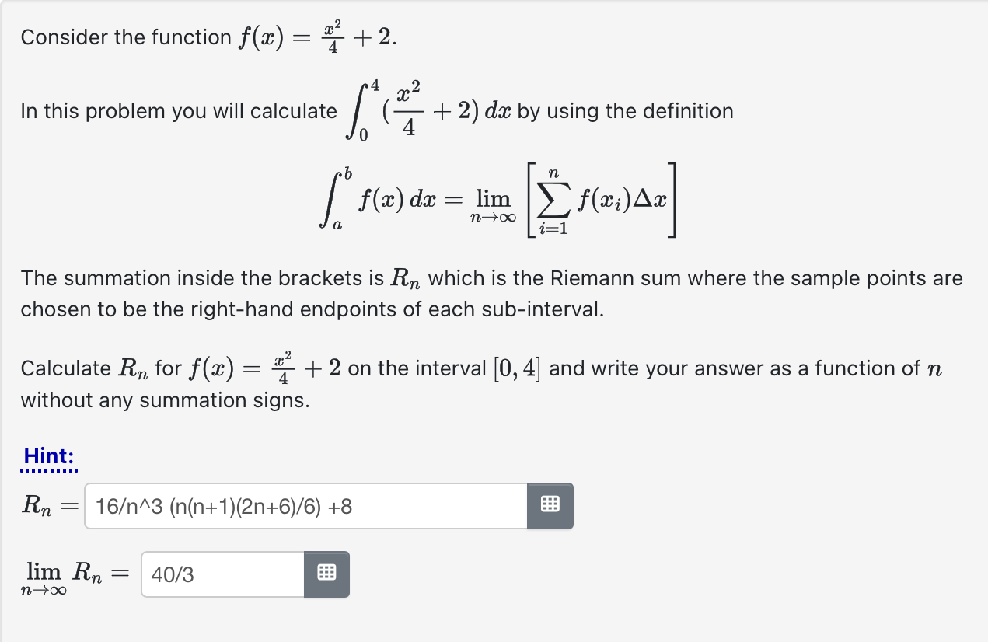The width and height of the screenshot is (988, 642).
Task: Reveal the problem hint via the blue Hint text
Action: pos(48,456)
